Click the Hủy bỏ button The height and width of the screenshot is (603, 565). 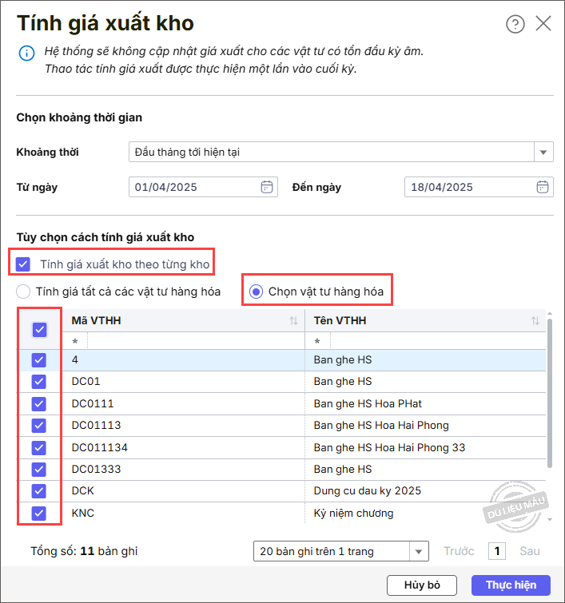click(421, 585)
